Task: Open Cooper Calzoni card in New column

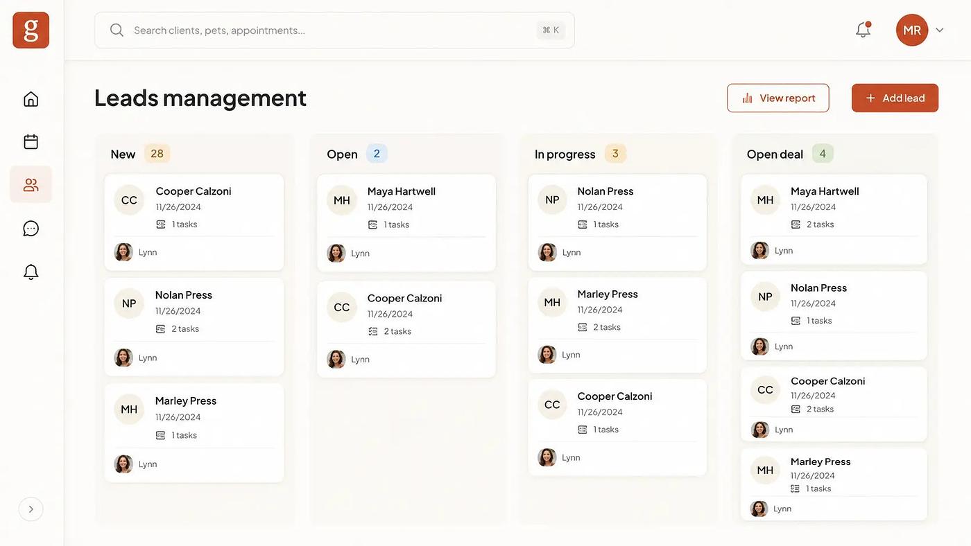Action: pos(194,222)
